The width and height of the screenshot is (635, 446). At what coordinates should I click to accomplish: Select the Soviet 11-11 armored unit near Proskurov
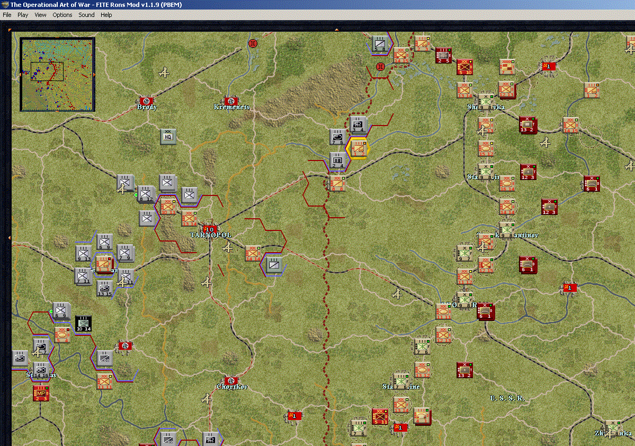tap(443, 311)
